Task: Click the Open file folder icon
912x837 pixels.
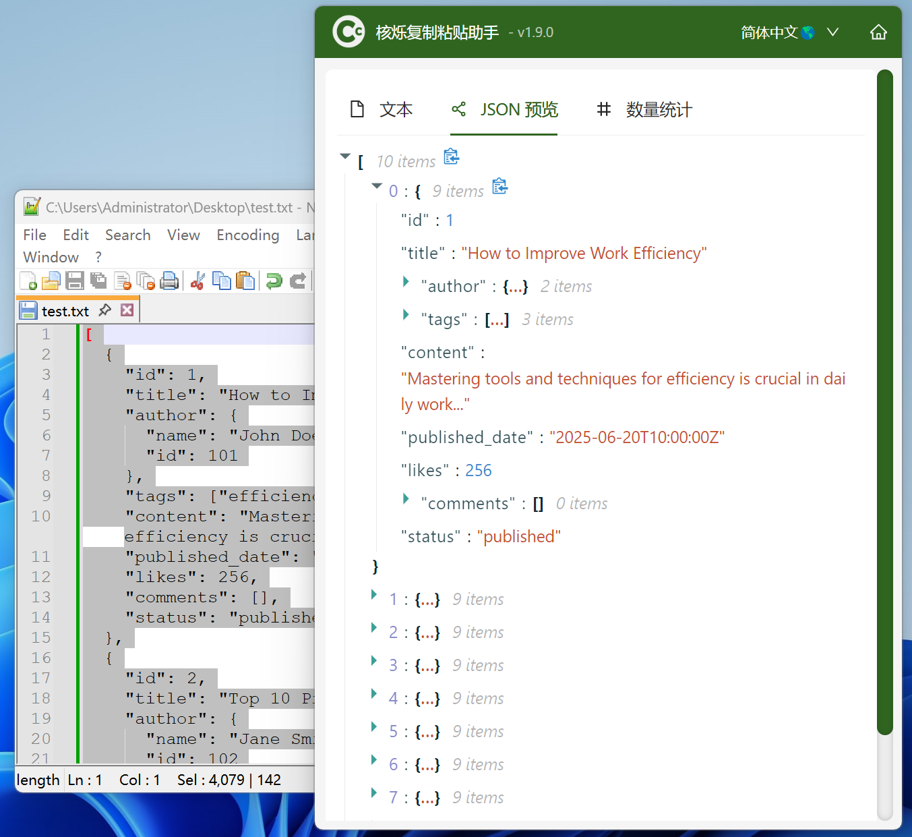Action: point(51,281)
